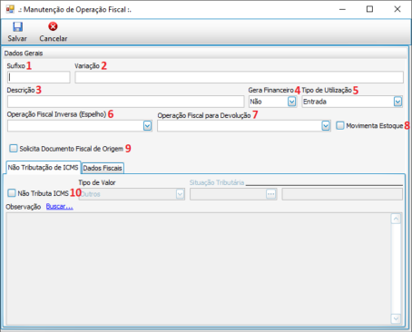Click Observação scrollbar down arrow
This screenshot has width=412, height=332.
pos(396,318)
